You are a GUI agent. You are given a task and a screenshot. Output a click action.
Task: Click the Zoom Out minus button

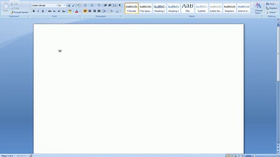tap(255, 156)
